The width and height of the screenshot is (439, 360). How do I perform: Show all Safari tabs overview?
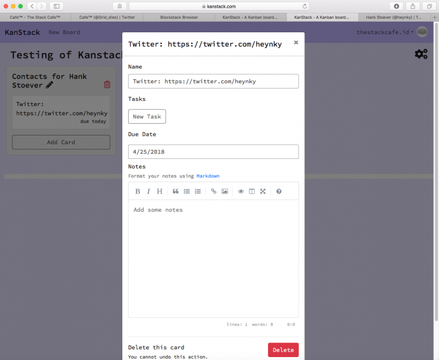click(x=429, y=6)
